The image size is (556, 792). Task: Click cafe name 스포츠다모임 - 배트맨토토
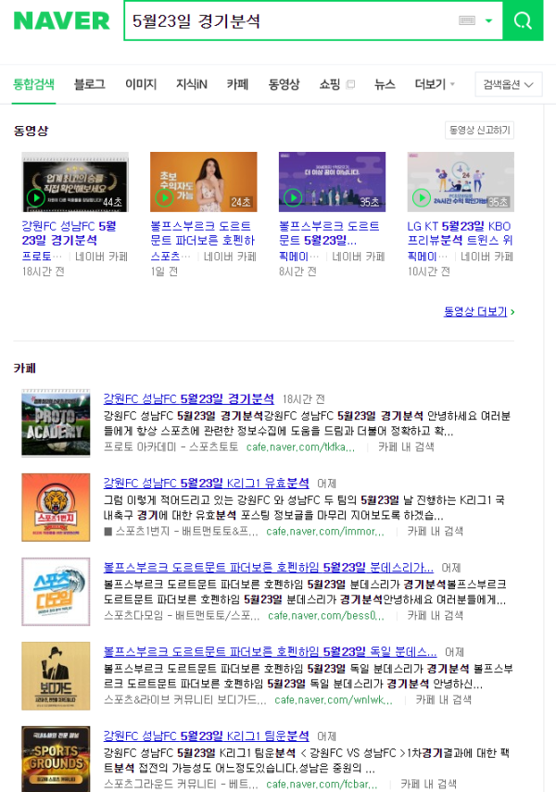click(182, 616)
